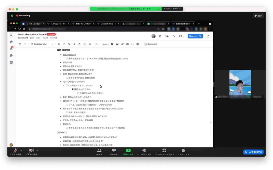The image size is (273, 170).
Task: Open the Zoom view layout button
Action: click(x=258, y=16)
